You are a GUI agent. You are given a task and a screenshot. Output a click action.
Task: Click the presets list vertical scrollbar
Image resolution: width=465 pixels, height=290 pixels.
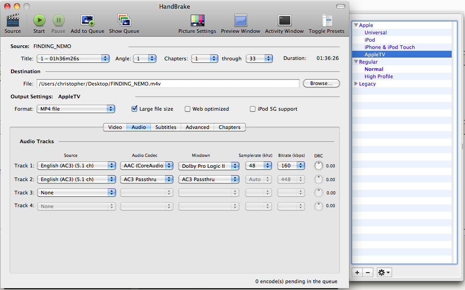click(x=454, y=142)
